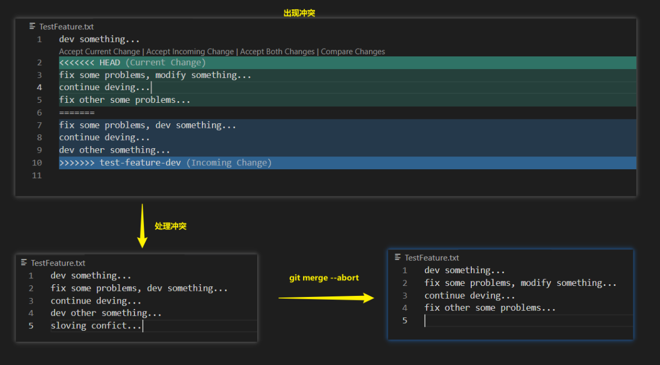Click the git merge --abort label
The image size is (660, 365).
pos(323,278)
